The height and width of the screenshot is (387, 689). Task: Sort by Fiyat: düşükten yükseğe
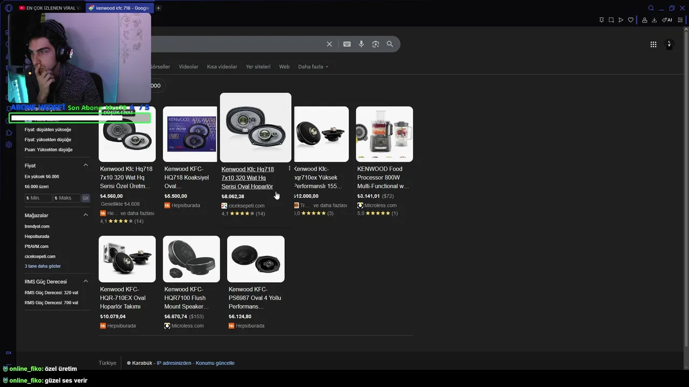pyautogui.click(x=48, y=130)
